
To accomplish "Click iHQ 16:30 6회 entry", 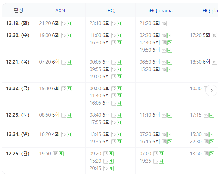I will click(106, 43).
